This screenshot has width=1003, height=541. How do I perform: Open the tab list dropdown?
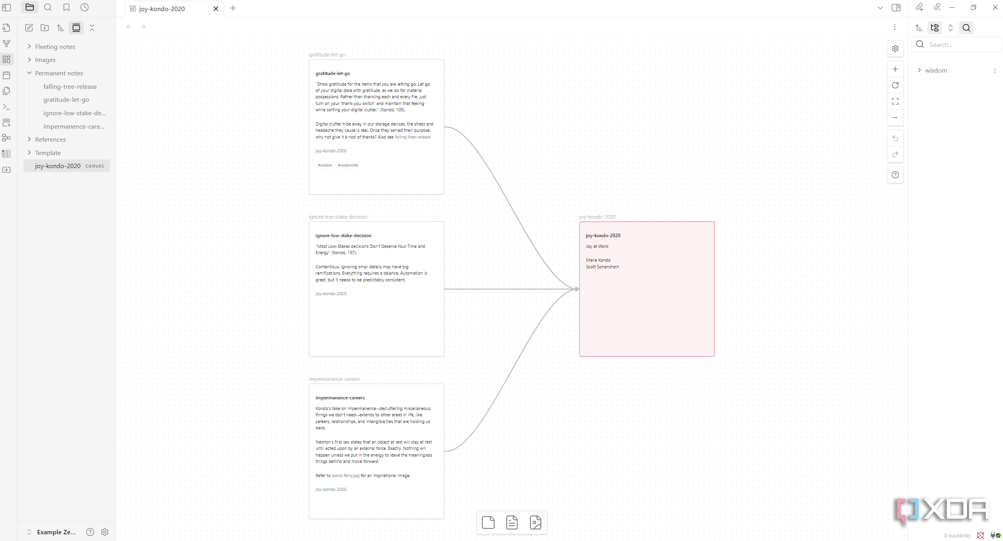pos(880,8)
